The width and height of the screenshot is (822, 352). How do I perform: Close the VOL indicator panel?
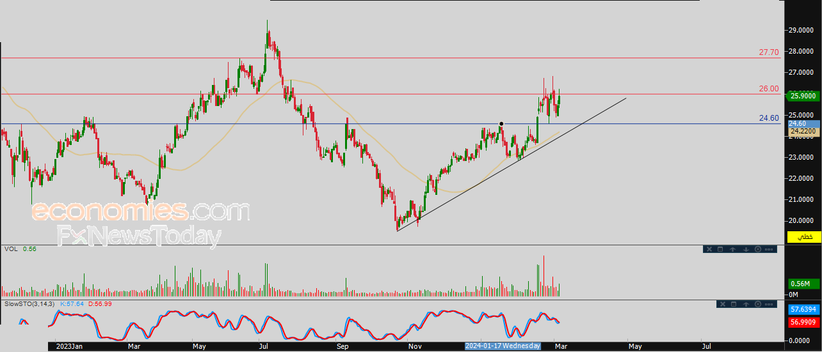click(709, 249)
